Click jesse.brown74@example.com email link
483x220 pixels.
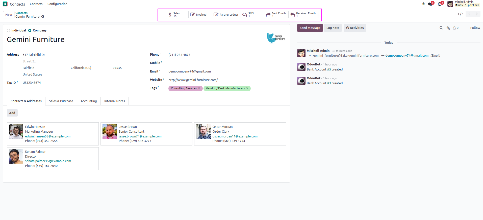(140, 136)
